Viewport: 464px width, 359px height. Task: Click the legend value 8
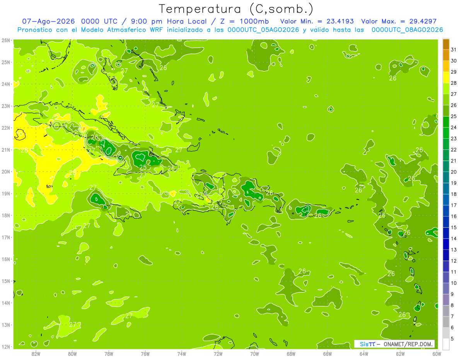(452, 305)
